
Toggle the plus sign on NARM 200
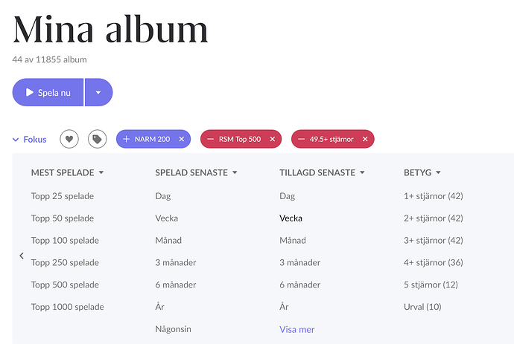(126, 139)
